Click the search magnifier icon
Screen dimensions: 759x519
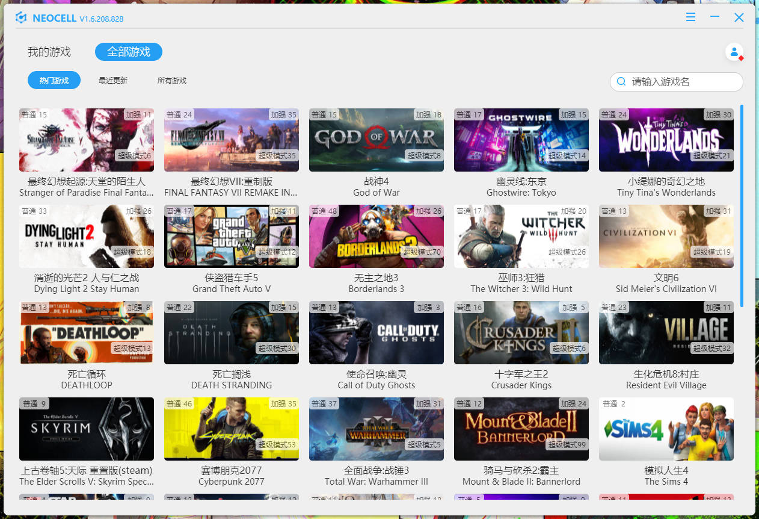click(x=622, y=82)
